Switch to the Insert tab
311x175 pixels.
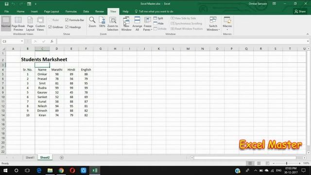[34, 12]
